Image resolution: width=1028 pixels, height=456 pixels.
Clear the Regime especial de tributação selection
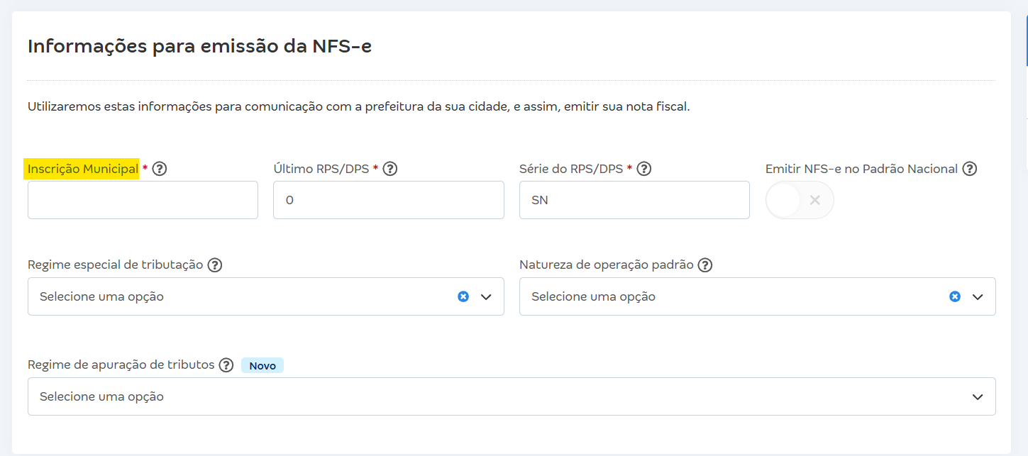click(463, 296)
